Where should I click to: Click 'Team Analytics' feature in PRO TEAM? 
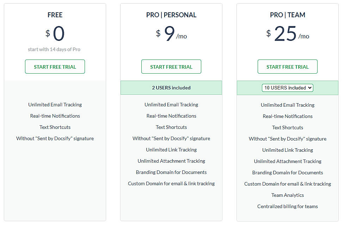point(287,195)
